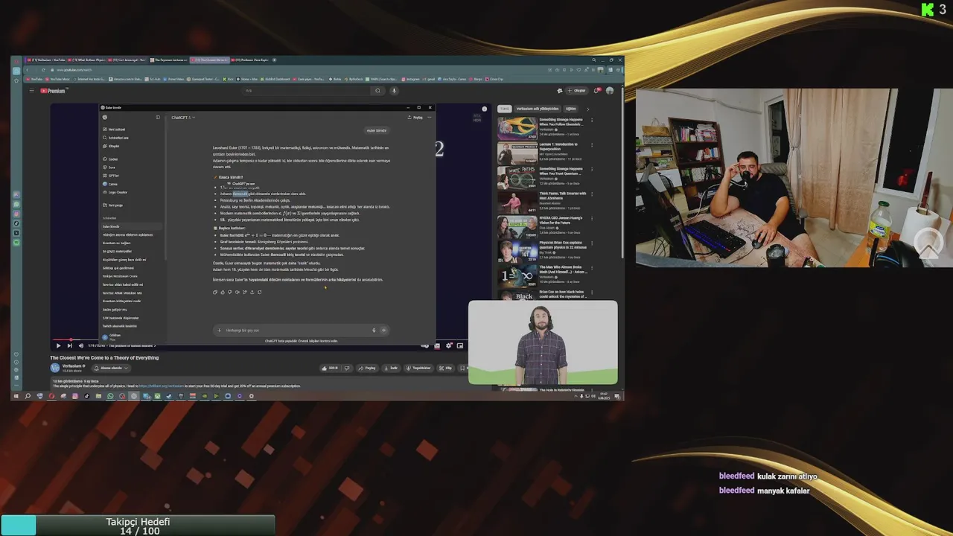Screen dimensions: 953x536
Task: Click Paylaş share button in ChatGPT window
Action: pyautogui.click(x=415, y=117)
